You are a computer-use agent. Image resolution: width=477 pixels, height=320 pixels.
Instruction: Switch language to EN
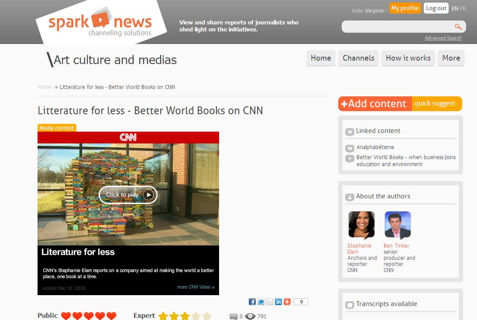pos(455,9)
